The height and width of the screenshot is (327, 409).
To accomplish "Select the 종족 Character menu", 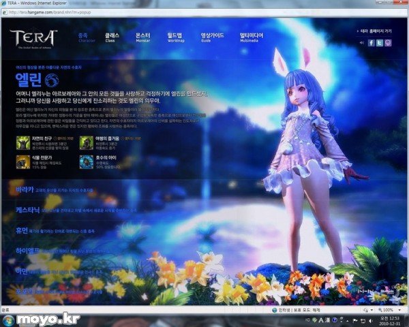I will click(87, 37).
